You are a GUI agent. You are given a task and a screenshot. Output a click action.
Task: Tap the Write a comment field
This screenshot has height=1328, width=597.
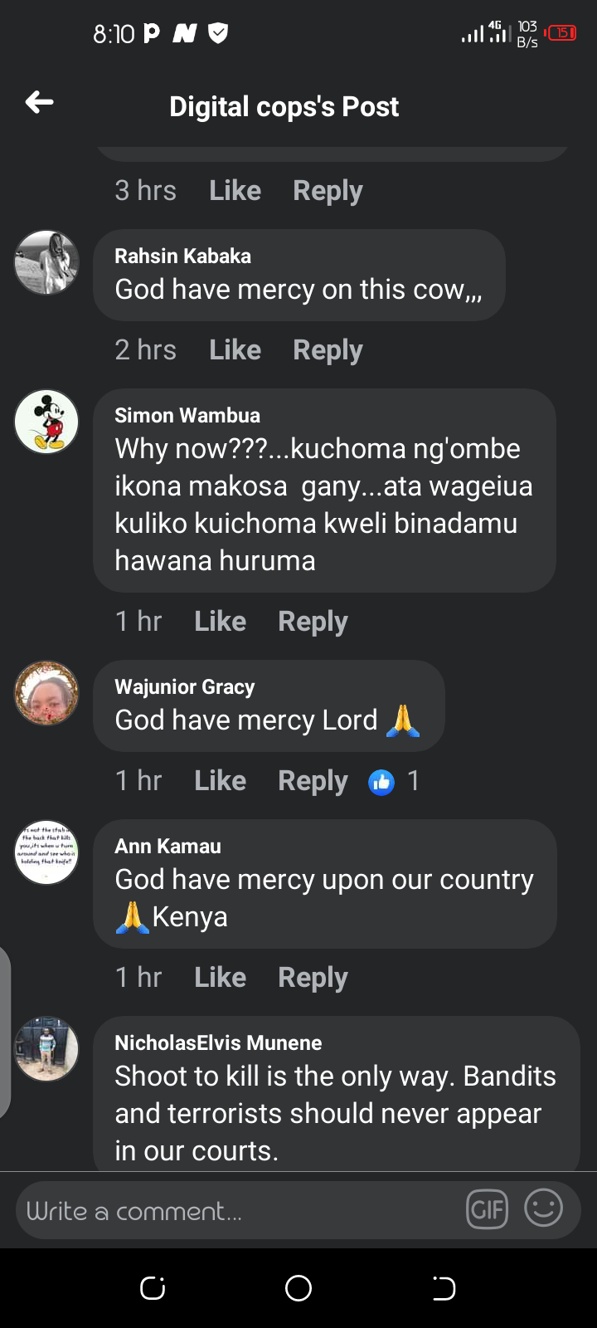pyautogui.click(x=240, y=1211)
